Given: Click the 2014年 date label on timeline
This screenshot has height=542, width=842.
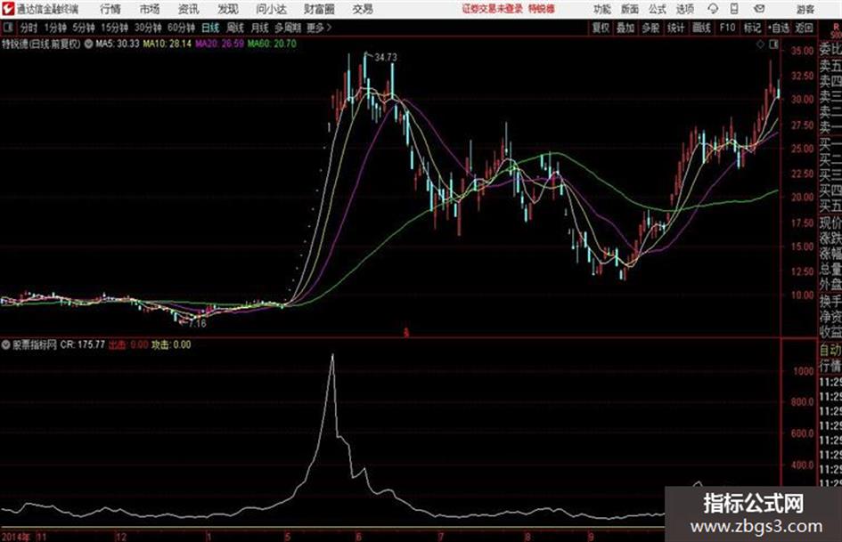Looking at the screenshot, I should 15,537.
